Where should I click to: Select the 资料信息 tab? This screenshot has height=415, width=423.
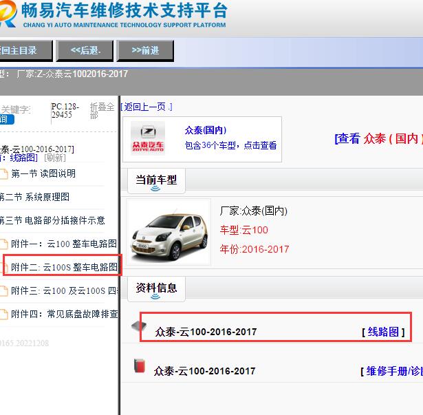pyautogui.click(x=156, y=288)
